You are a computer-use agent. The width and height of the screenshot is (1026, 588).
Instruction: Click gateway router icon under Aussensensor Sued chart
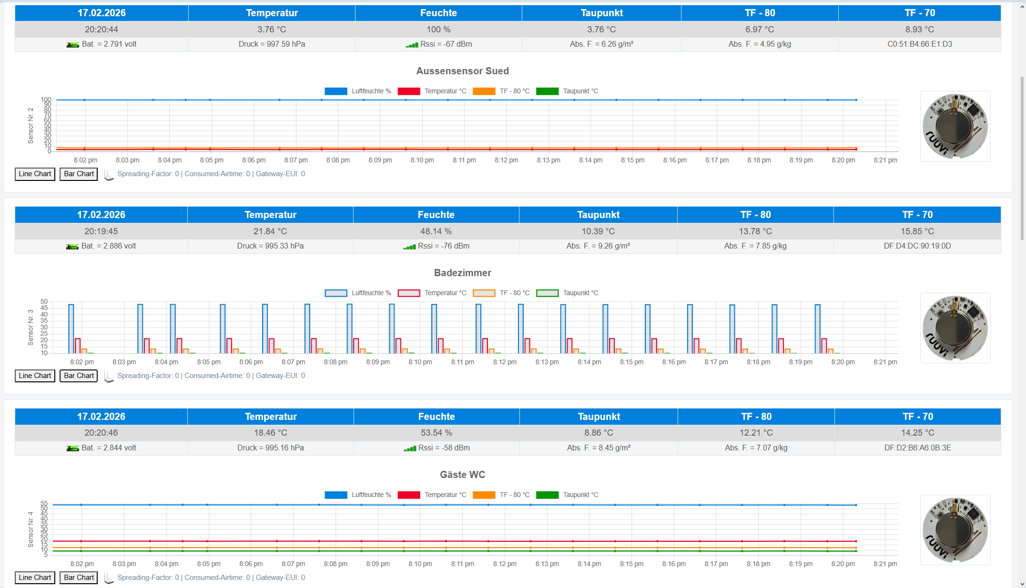109,175
